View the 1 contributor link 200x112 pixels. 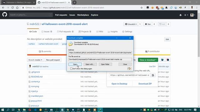(152, 51)
